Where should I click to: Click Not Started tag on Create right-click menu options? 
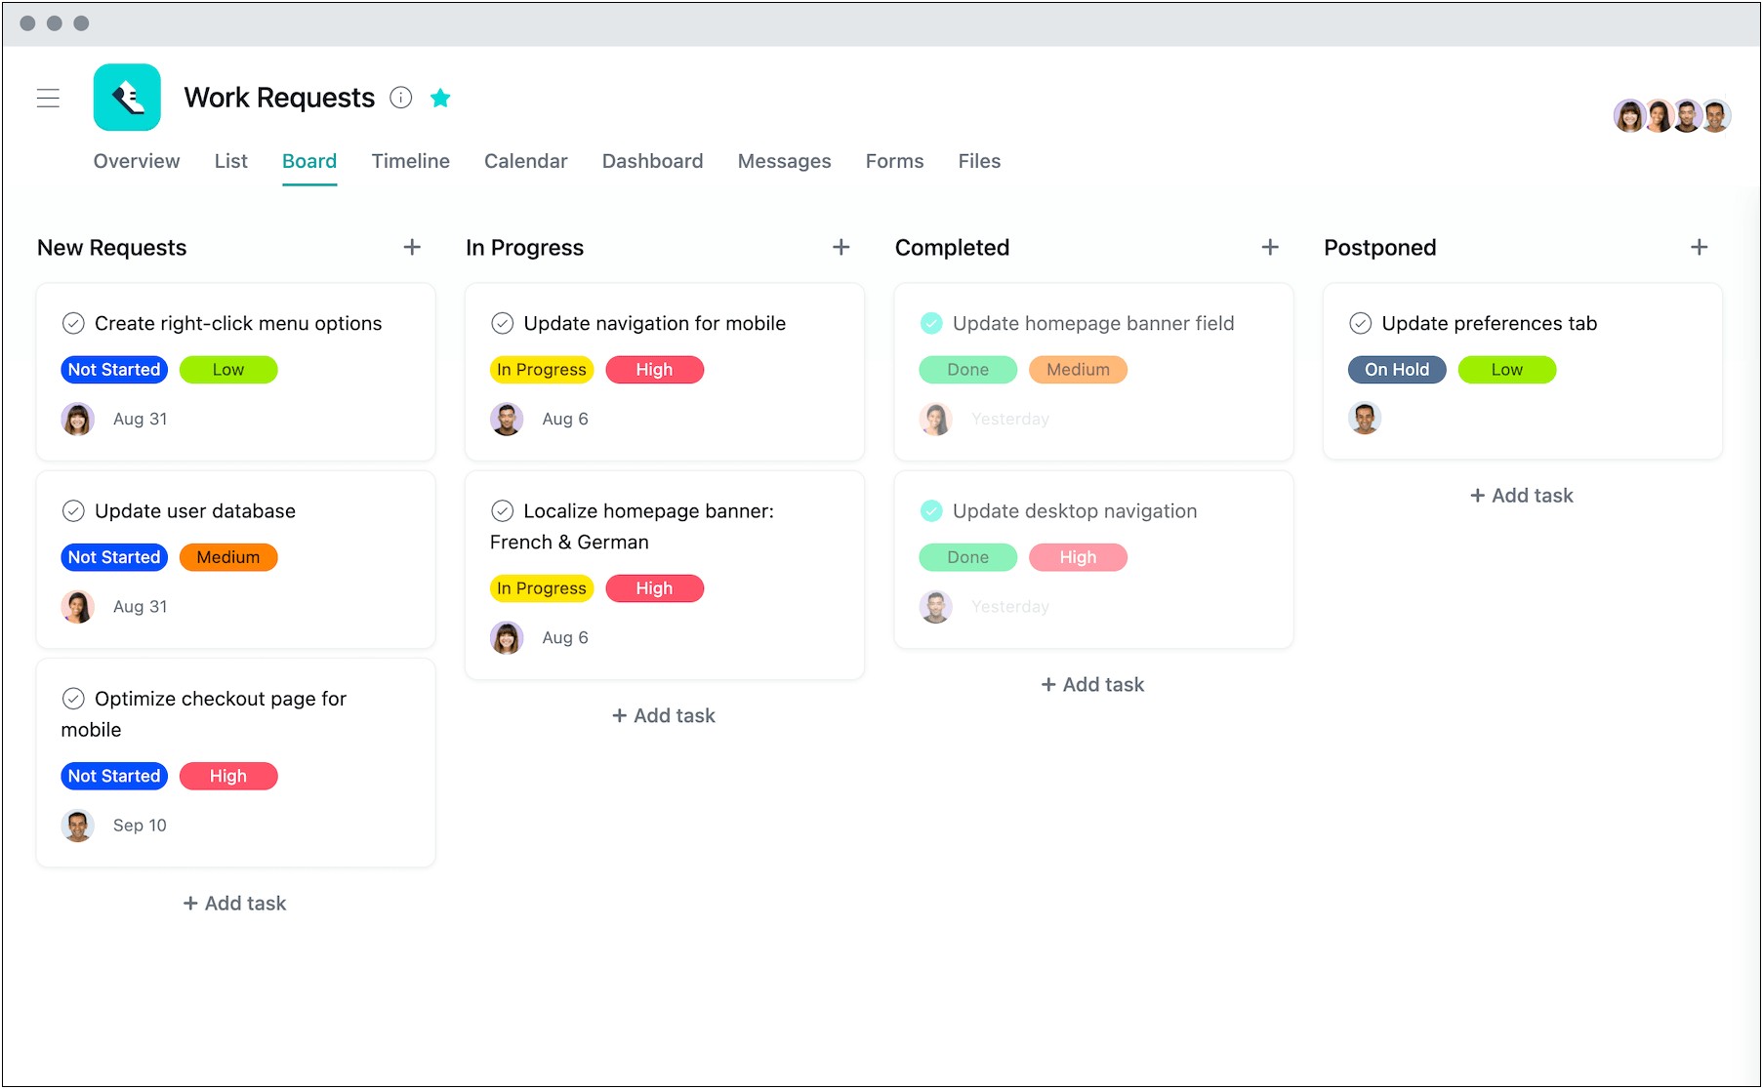point(114,370)
